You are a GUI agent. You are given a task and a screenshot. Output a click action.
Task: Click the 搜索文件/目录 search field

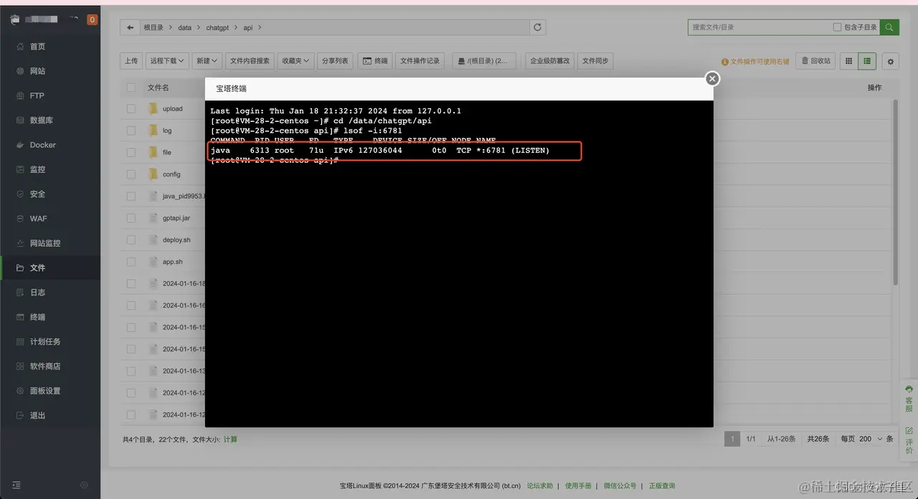click(759, 27)
